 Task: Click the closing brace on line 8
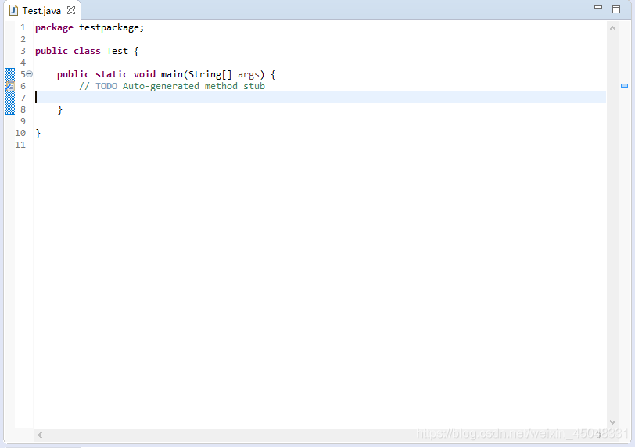(x=60, y=109)
